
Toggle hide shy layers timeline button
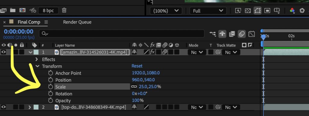point(222,34)
